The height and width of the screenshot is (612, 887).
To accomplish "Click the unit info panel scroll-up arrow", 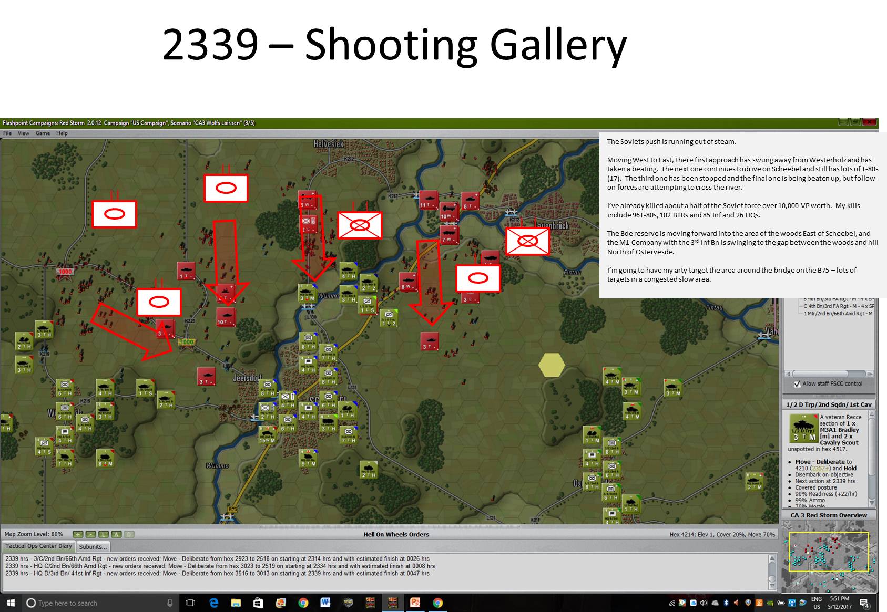I will coord(872,414).
